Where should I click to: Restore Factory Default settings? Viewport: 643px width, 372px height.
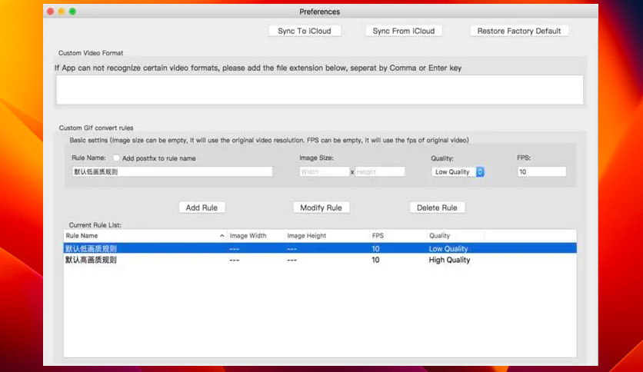[x=518, y=32]
